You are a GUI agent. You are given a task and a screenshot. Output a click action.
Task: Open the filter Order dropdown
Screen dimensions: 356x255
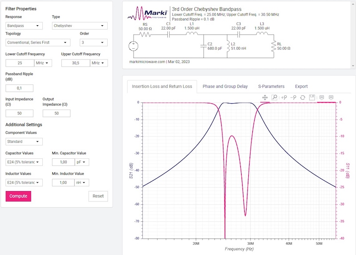click(x=93, y=43)
